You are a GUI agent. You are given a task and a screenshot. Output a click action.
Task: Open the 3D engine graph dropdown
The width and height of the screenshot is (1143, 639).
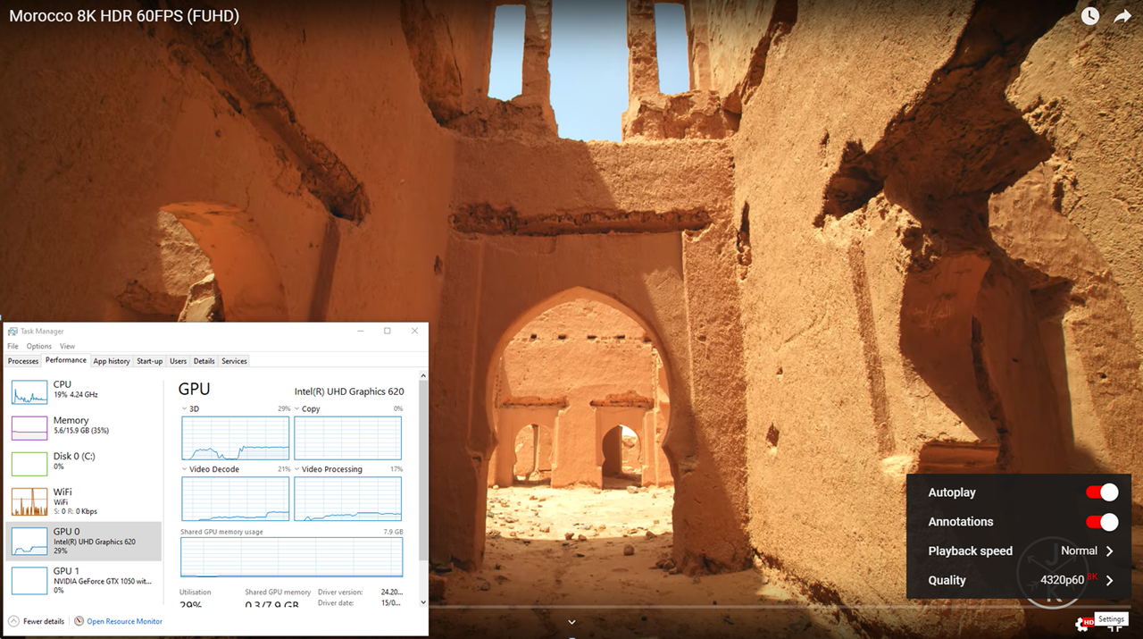(x=184, y=408)
